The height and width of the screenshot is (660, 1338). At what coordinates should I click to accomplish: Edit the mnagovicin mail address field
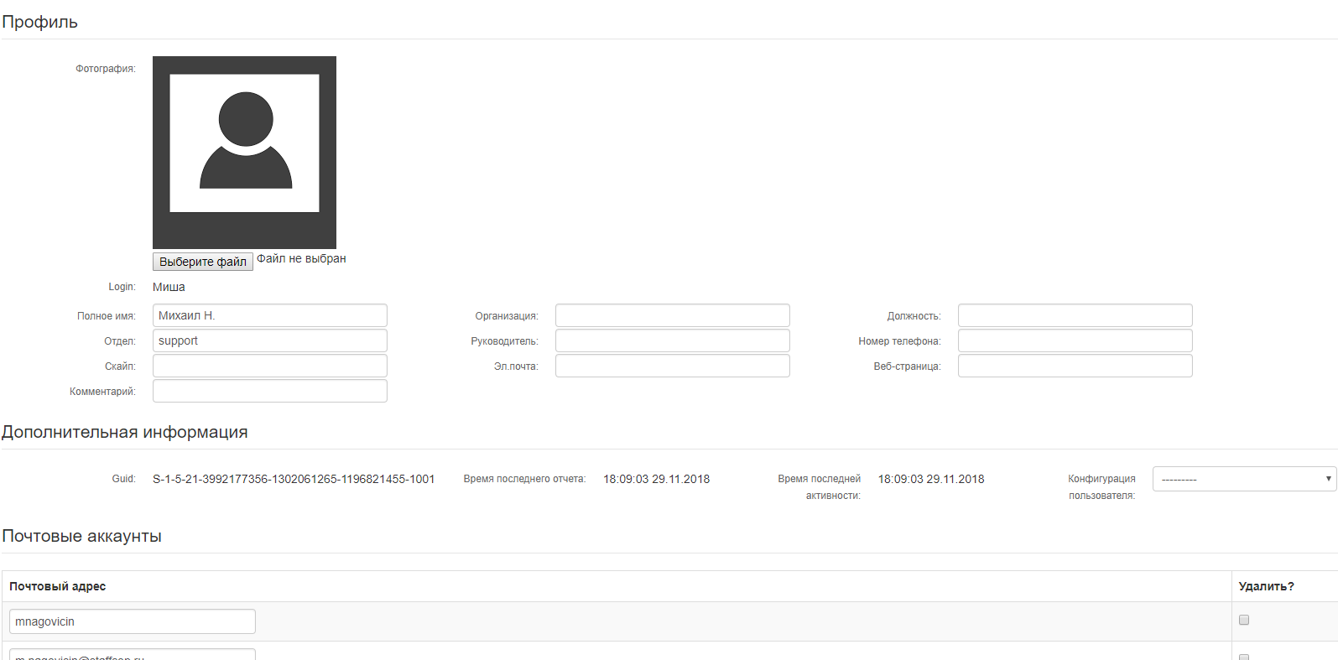[133, 621]
